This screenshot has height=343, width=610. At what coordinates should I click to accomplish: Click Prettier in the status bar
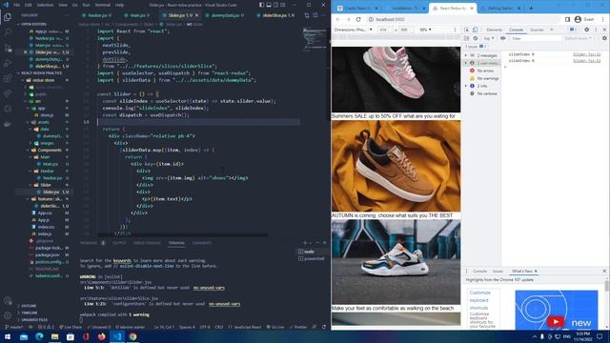(298, 327)
